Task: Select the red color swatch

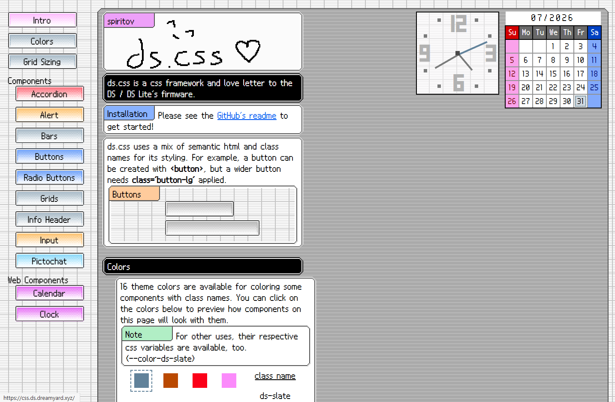Action: [200, 381]
